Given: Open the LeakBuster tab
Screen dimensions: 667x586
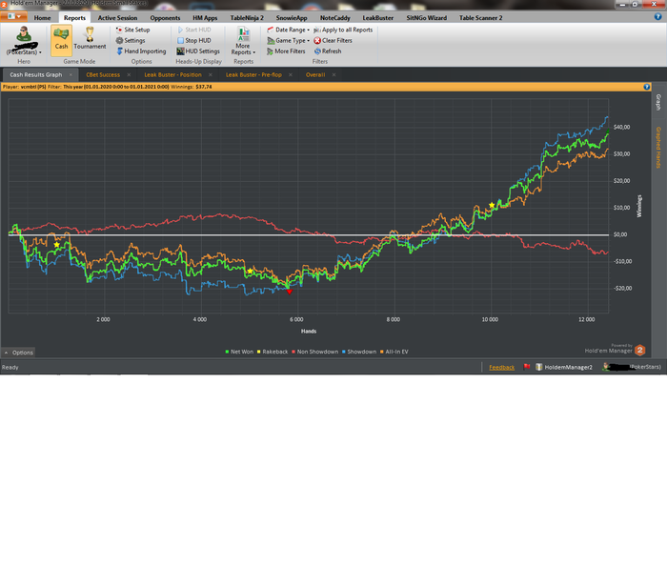Looking at the screenshot, I should coord(377,18).
